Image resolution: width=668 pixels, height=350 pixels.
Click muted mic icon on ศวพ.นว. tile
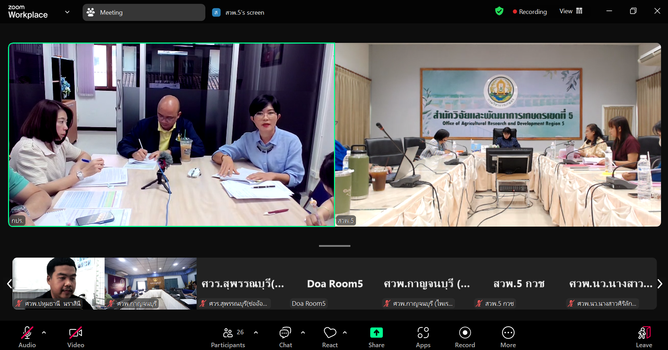point(571,304)
